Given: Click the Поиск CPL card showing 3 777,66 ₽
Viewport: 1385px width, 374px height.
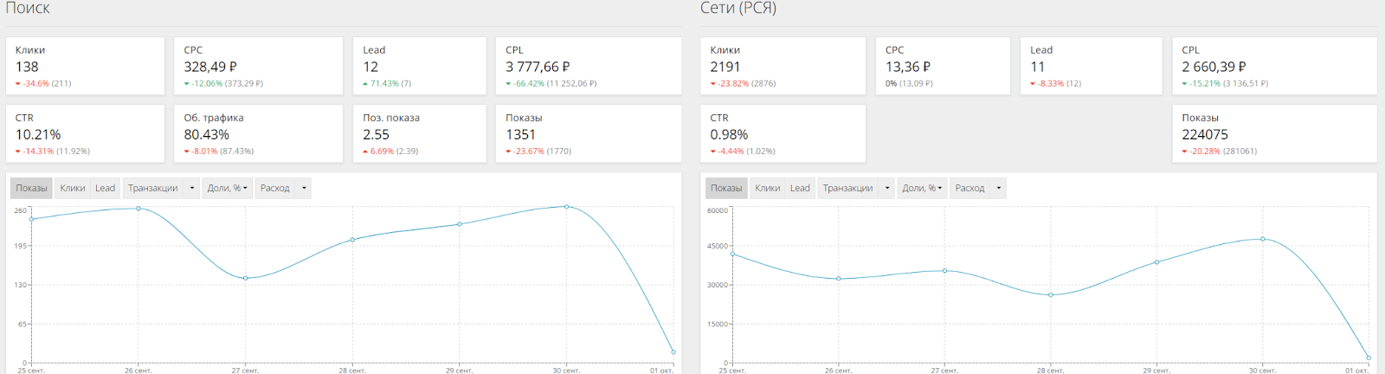Looking at the screenshot, I should pos(588,66).
